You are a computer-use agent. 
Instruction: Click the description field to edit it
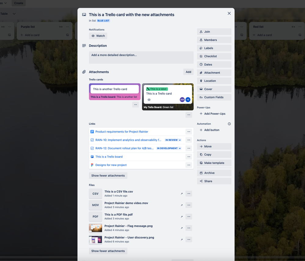[x=141, y=57]
